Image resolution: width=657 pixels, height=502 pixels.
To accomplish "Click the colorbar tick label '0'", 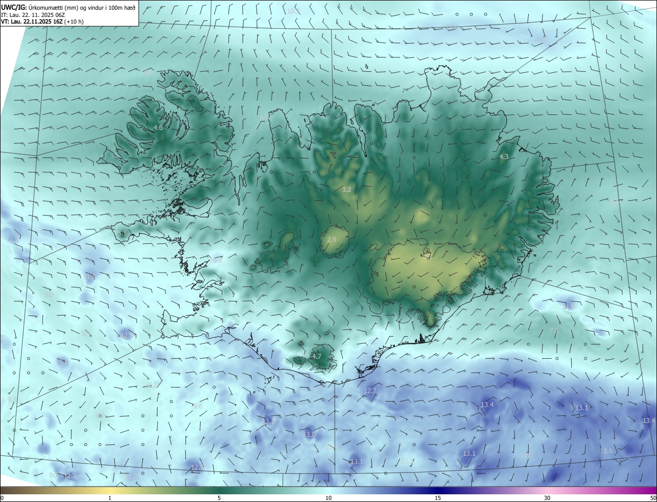I will click(2, 498).
